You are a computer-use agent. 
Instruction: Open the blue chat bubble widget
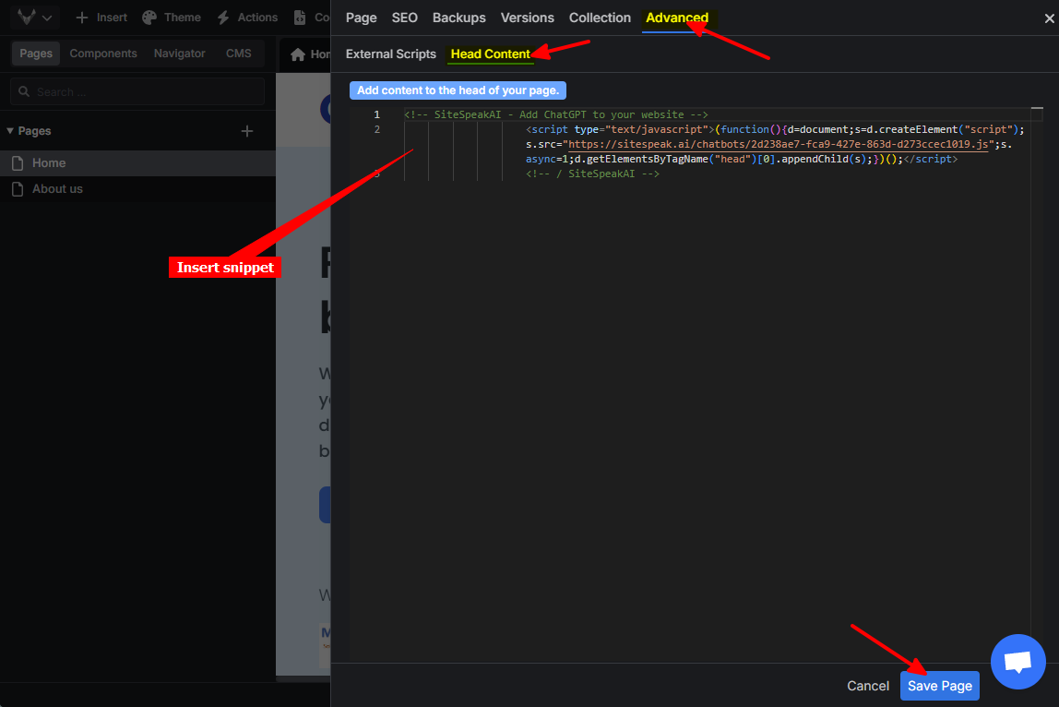pos(1017,662)
